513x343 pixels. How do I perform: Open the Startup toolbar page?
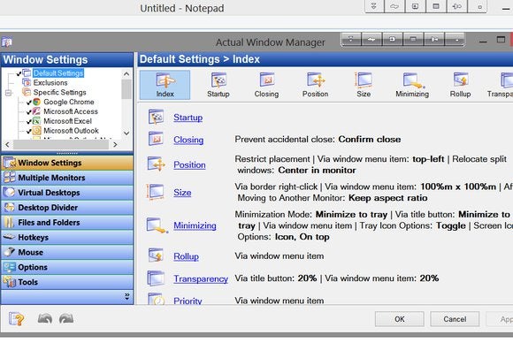[218, 85]
